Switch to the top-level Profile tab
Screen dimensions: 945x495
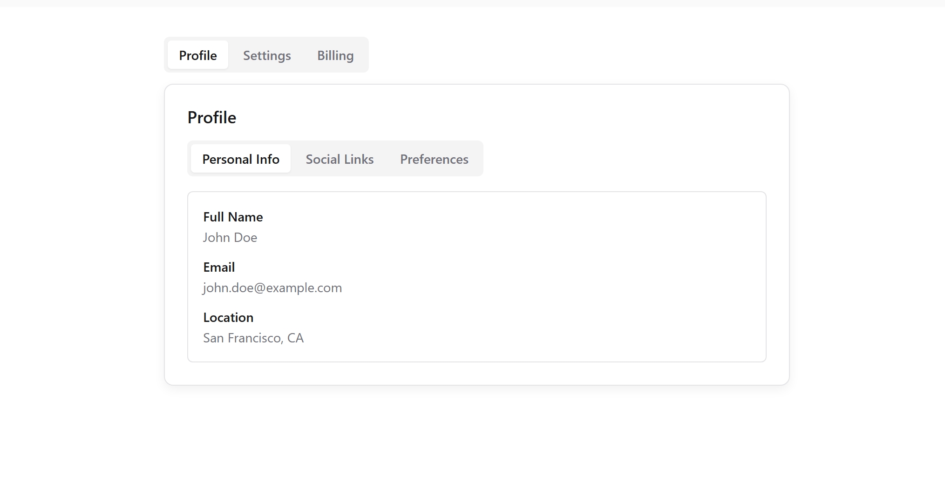tap(198, 55)
